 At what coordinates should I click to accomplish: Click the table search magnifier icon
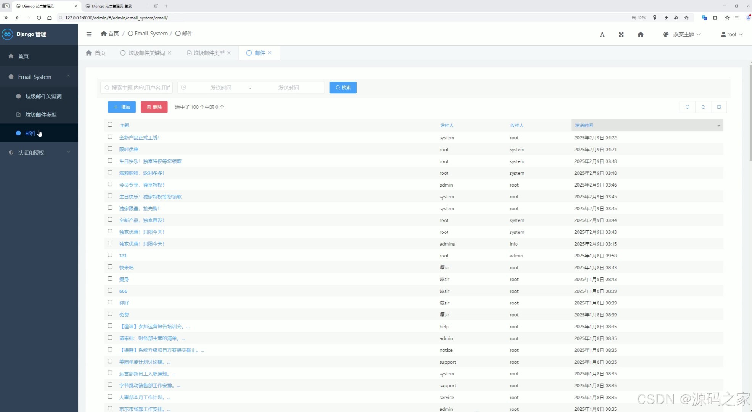(x=688, y=107)
